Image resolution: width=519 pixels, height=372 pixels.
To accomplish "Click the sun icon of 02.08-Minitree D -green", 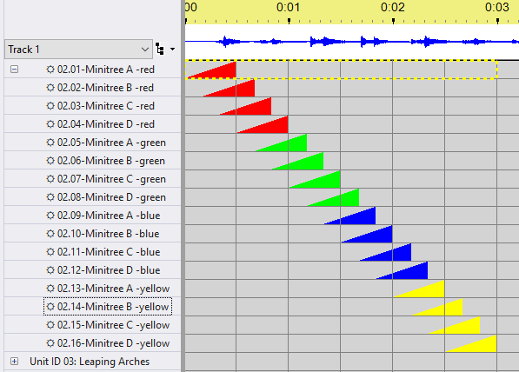I will tap(50, 197).
